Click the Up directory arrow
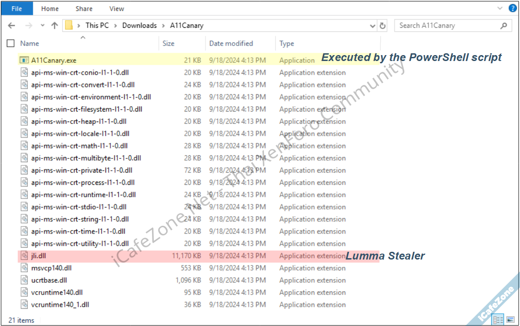Screen dimensions: 520x326 pyautogui.click(x=54, y=26)
